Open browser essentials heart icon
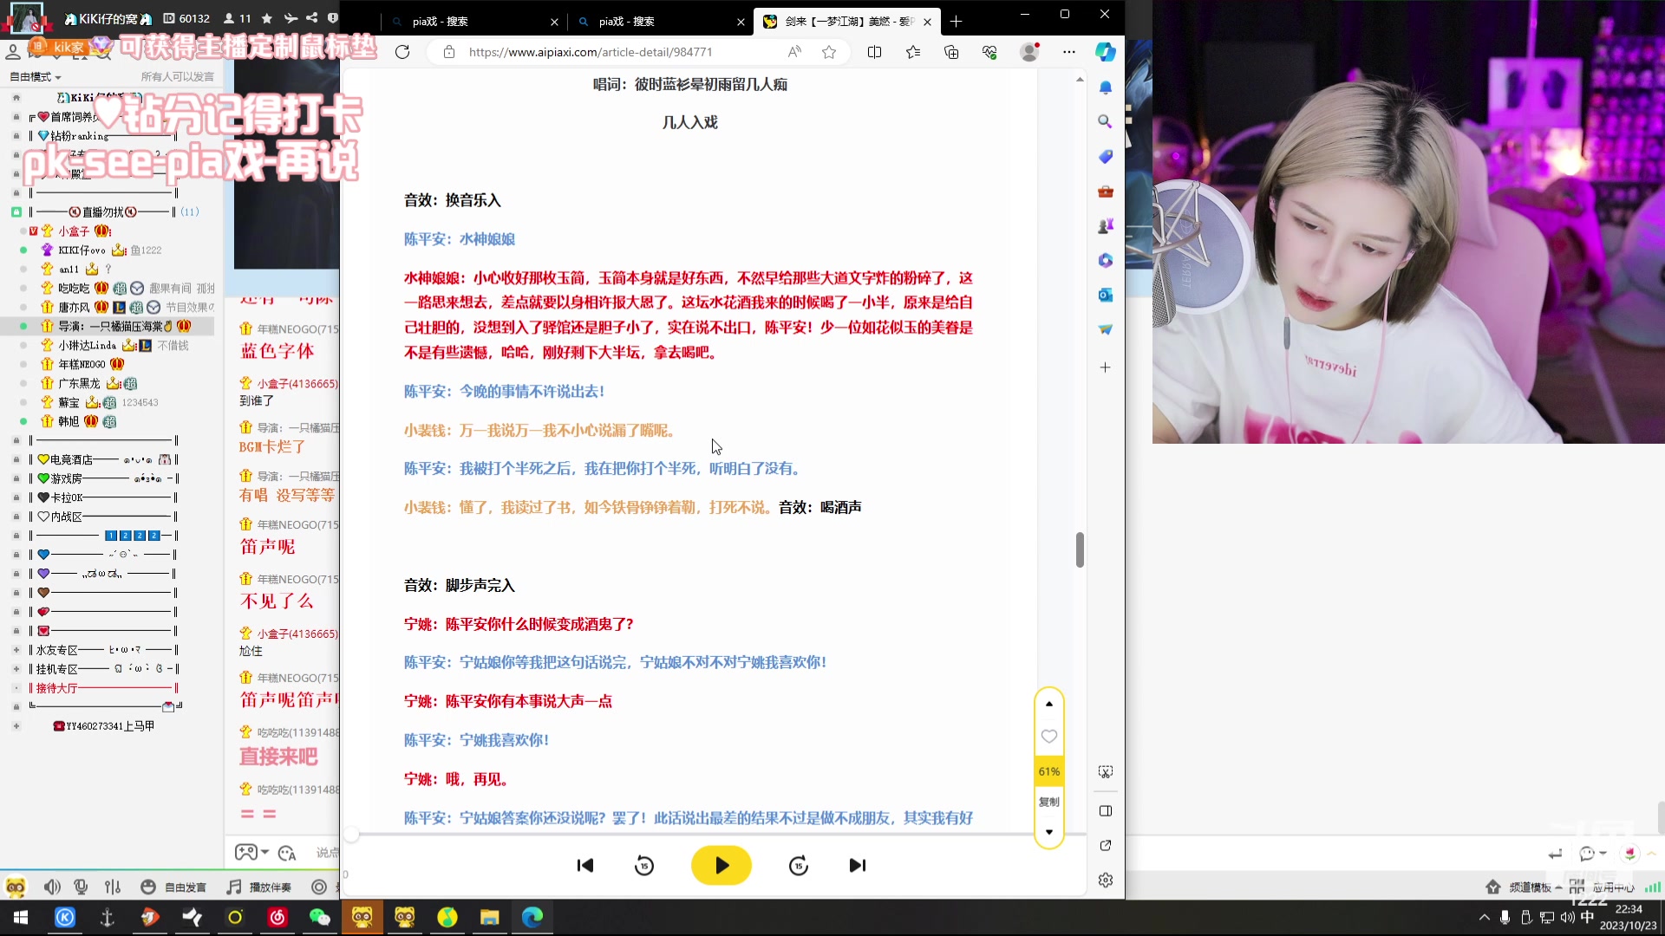The width and height of the screenshot is (1665, 936). point(989,52)
